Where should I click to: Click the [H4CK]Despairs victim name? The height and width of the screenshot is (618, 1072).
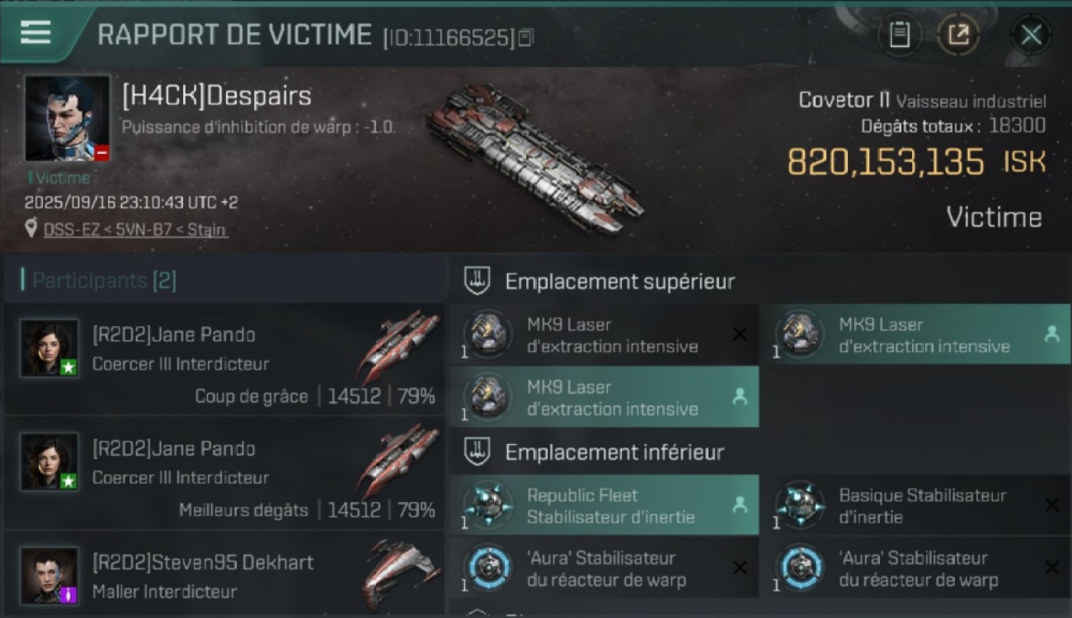pos(217,96)
